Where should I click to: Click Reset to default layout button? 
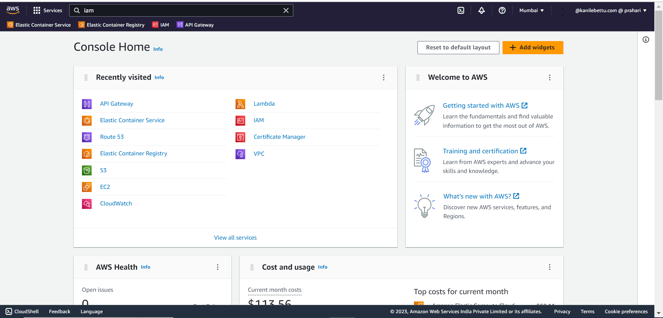[x=458, y=48]
